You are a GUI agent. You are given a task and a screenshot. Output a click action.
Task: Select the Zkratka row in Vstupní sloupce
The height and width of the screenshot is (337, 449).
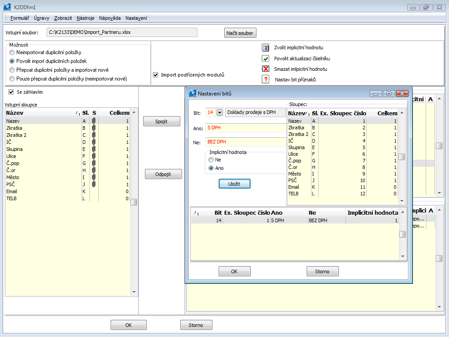coord(67,128)
